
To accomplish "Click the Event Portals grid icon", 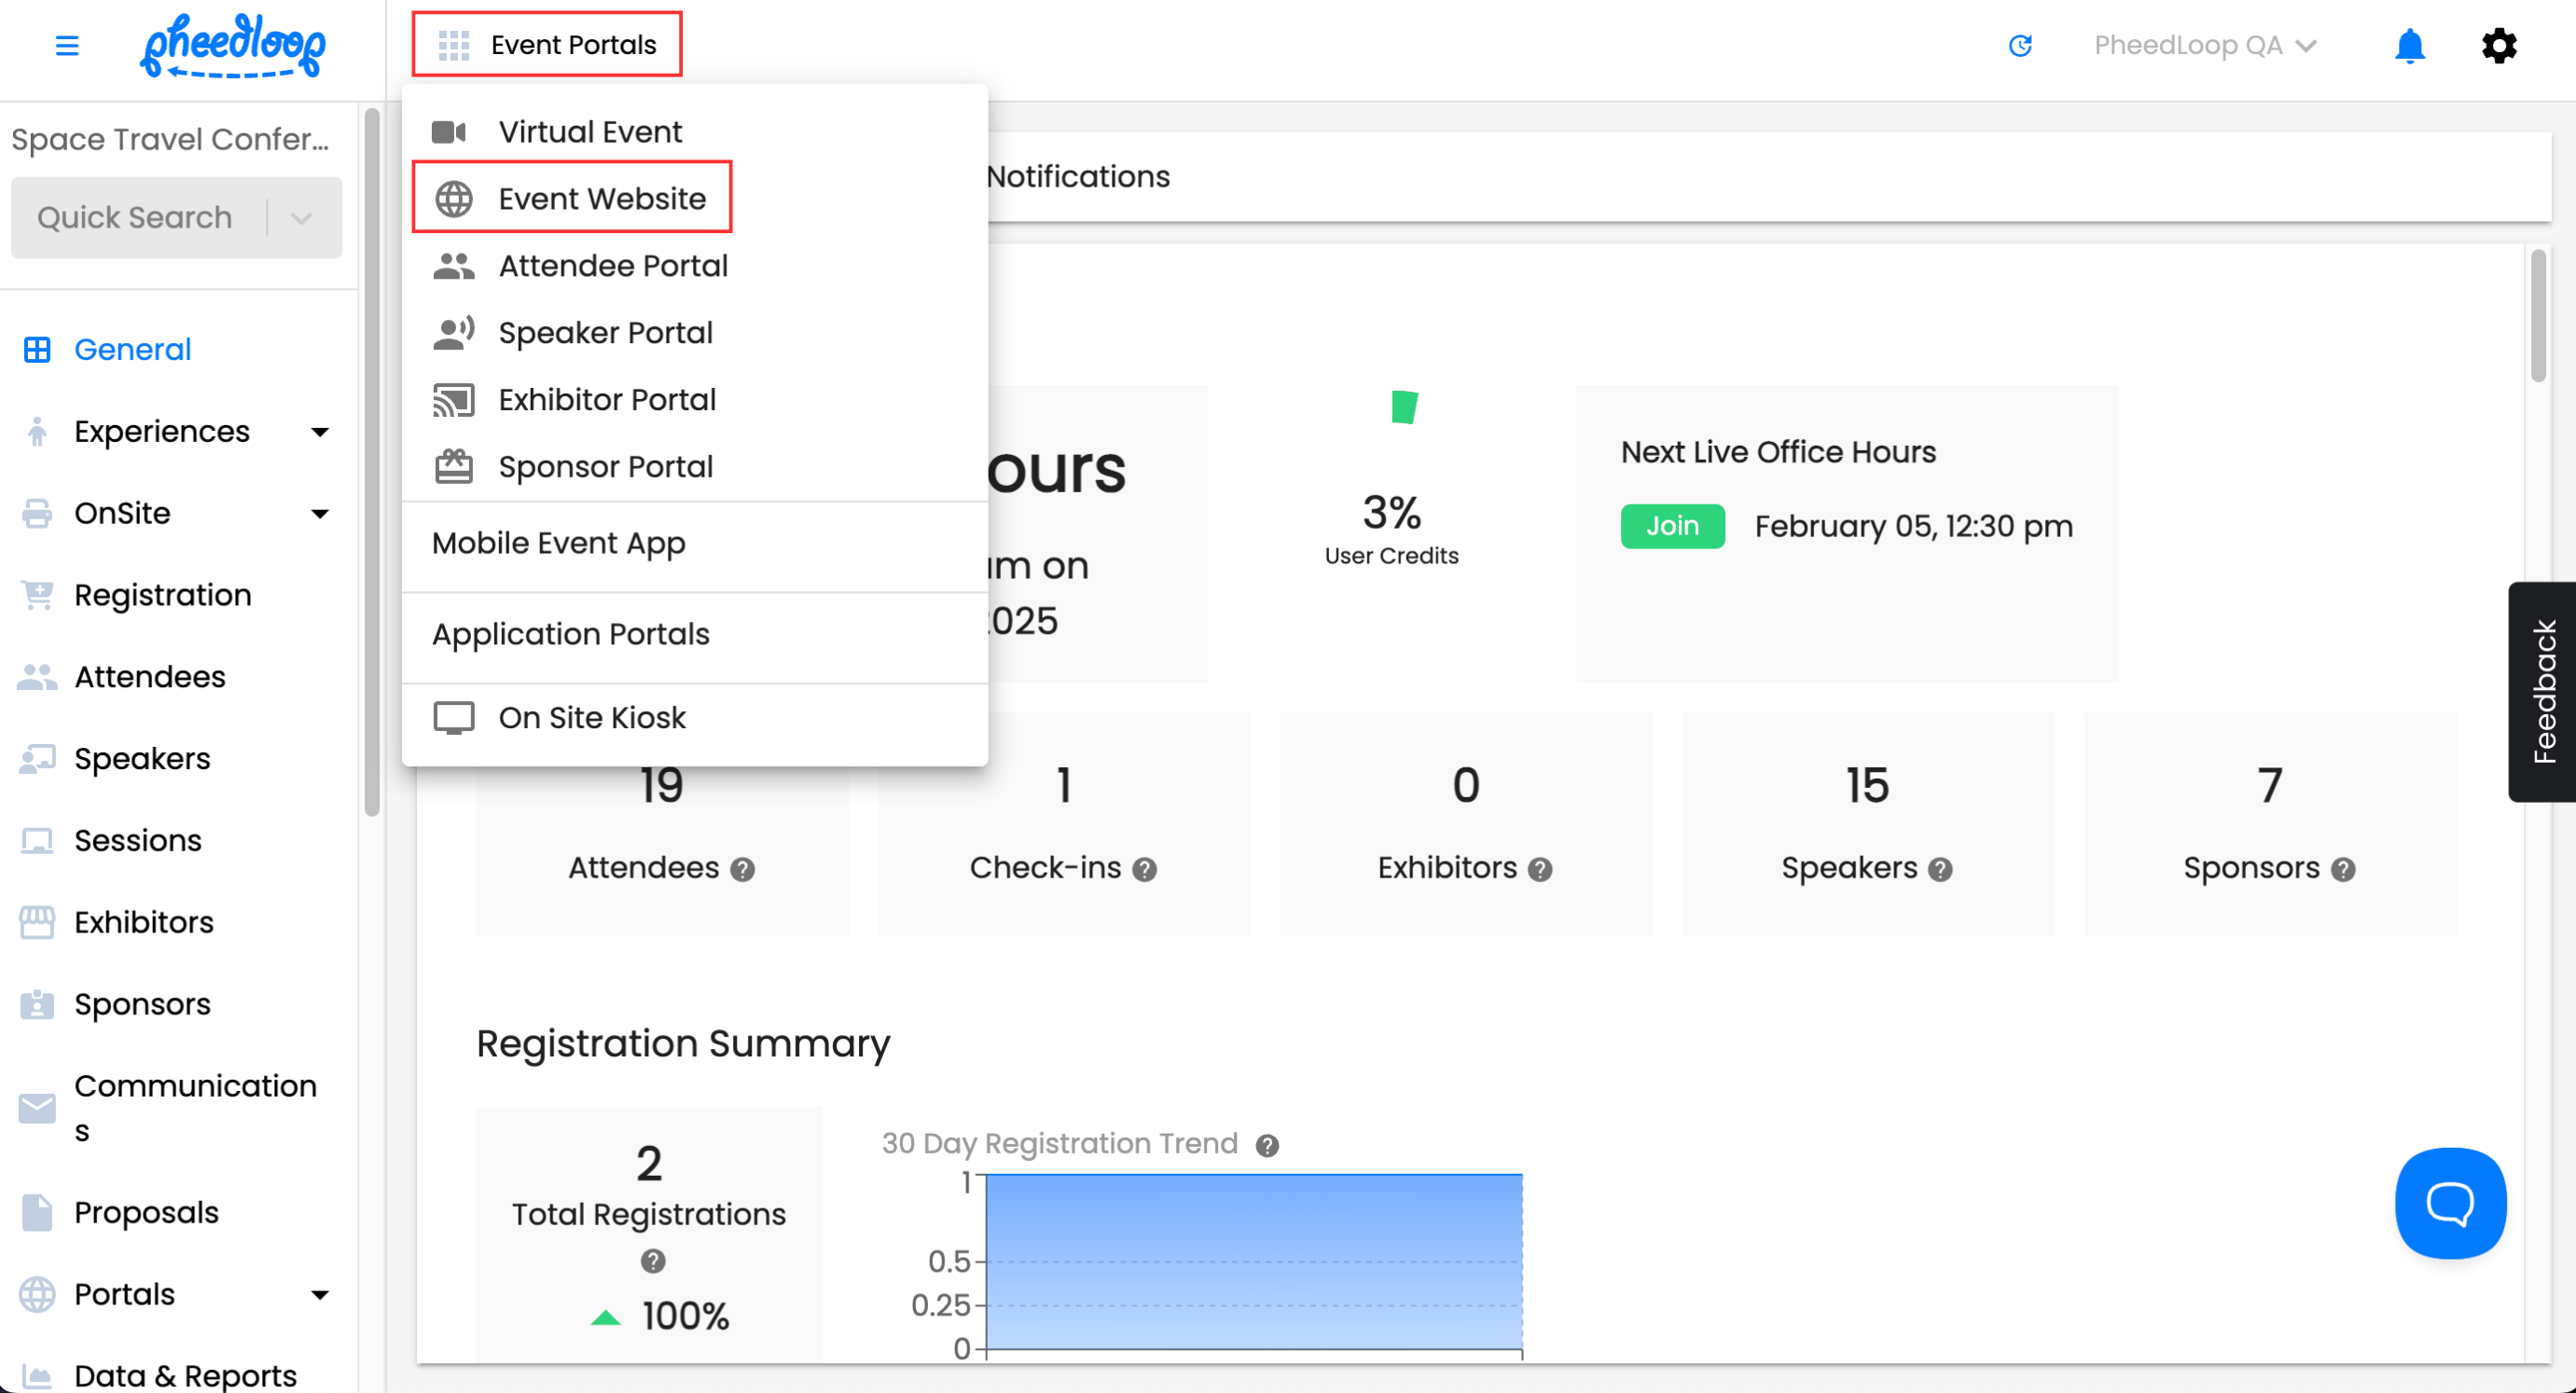I will click(x=453, y=45).
